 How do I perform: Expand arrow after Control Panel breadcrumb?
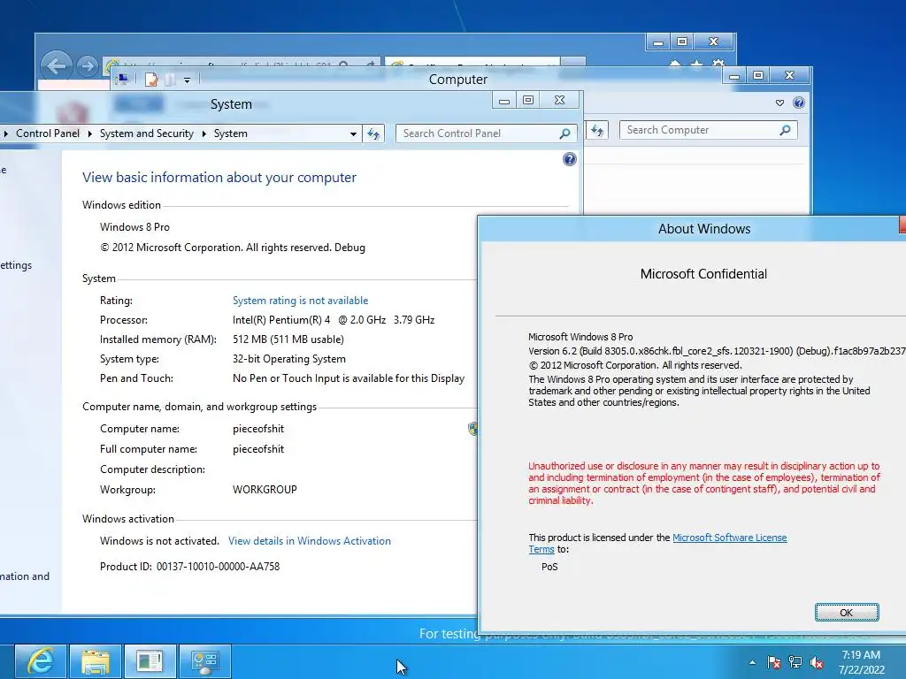(89, 134)
